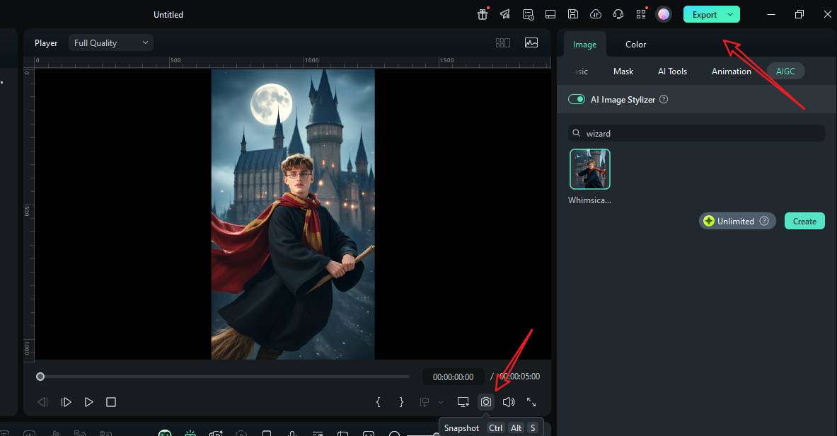Screen dimensions: 837x436
Task: Open the AI Image Stylizer help icon
Action: [664, 99]
